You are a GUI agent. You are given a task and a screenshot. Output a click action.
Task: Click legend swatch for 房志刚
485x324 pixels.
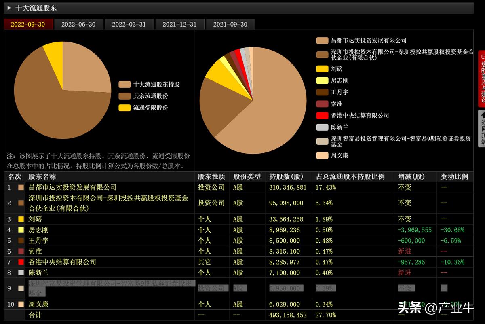(322, 80)
